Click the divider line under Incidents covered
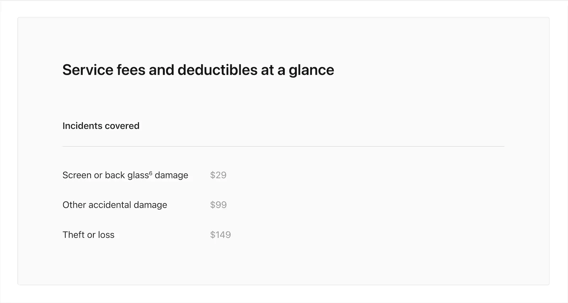Image resolution: width=568 pixels, height=303 pixels. (283, 146)
